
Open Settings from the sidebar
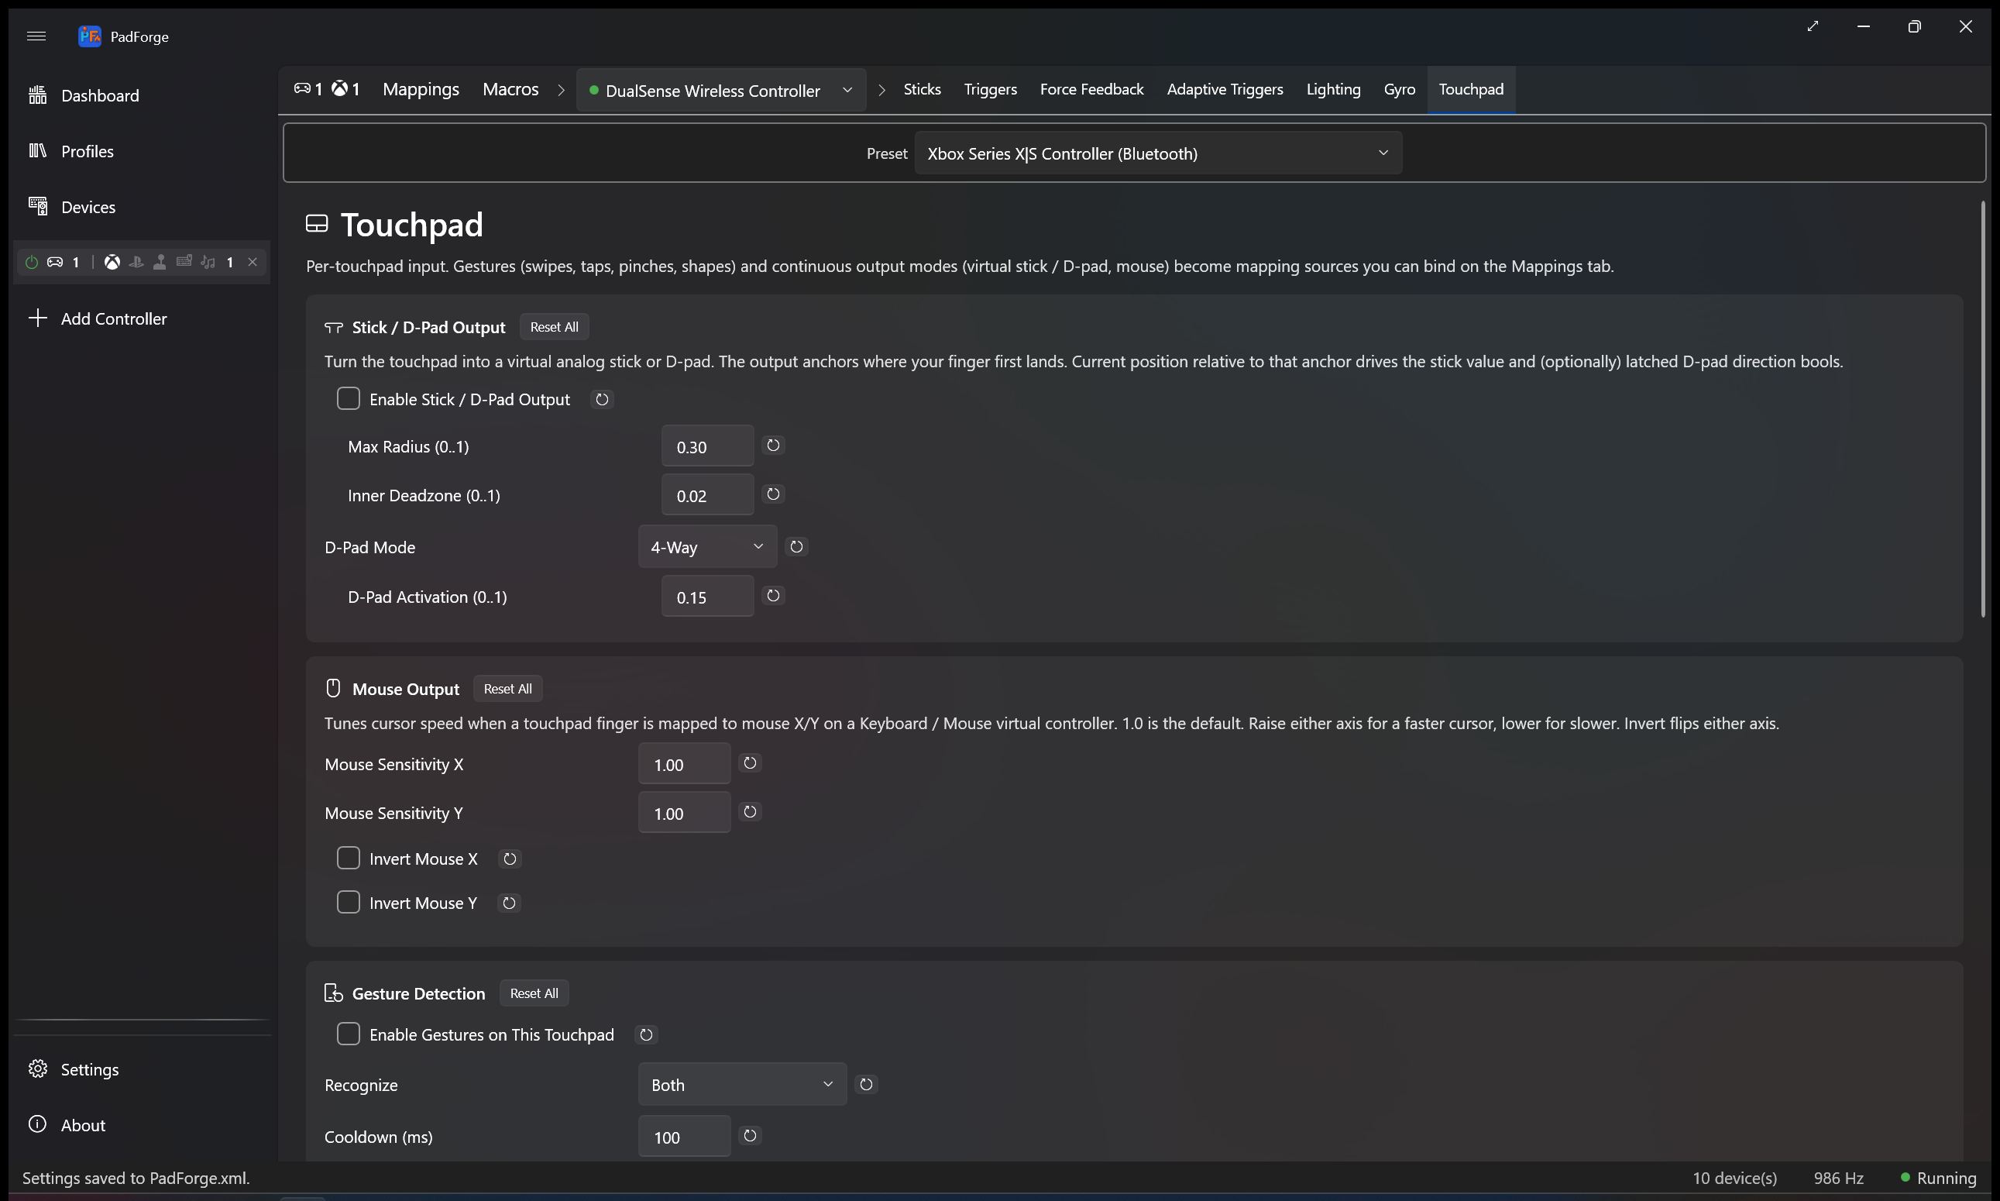142,1069
